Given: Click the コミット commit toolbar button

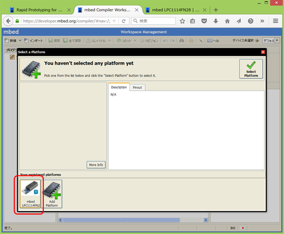Looking at the screenshot, I should (124, 40).
